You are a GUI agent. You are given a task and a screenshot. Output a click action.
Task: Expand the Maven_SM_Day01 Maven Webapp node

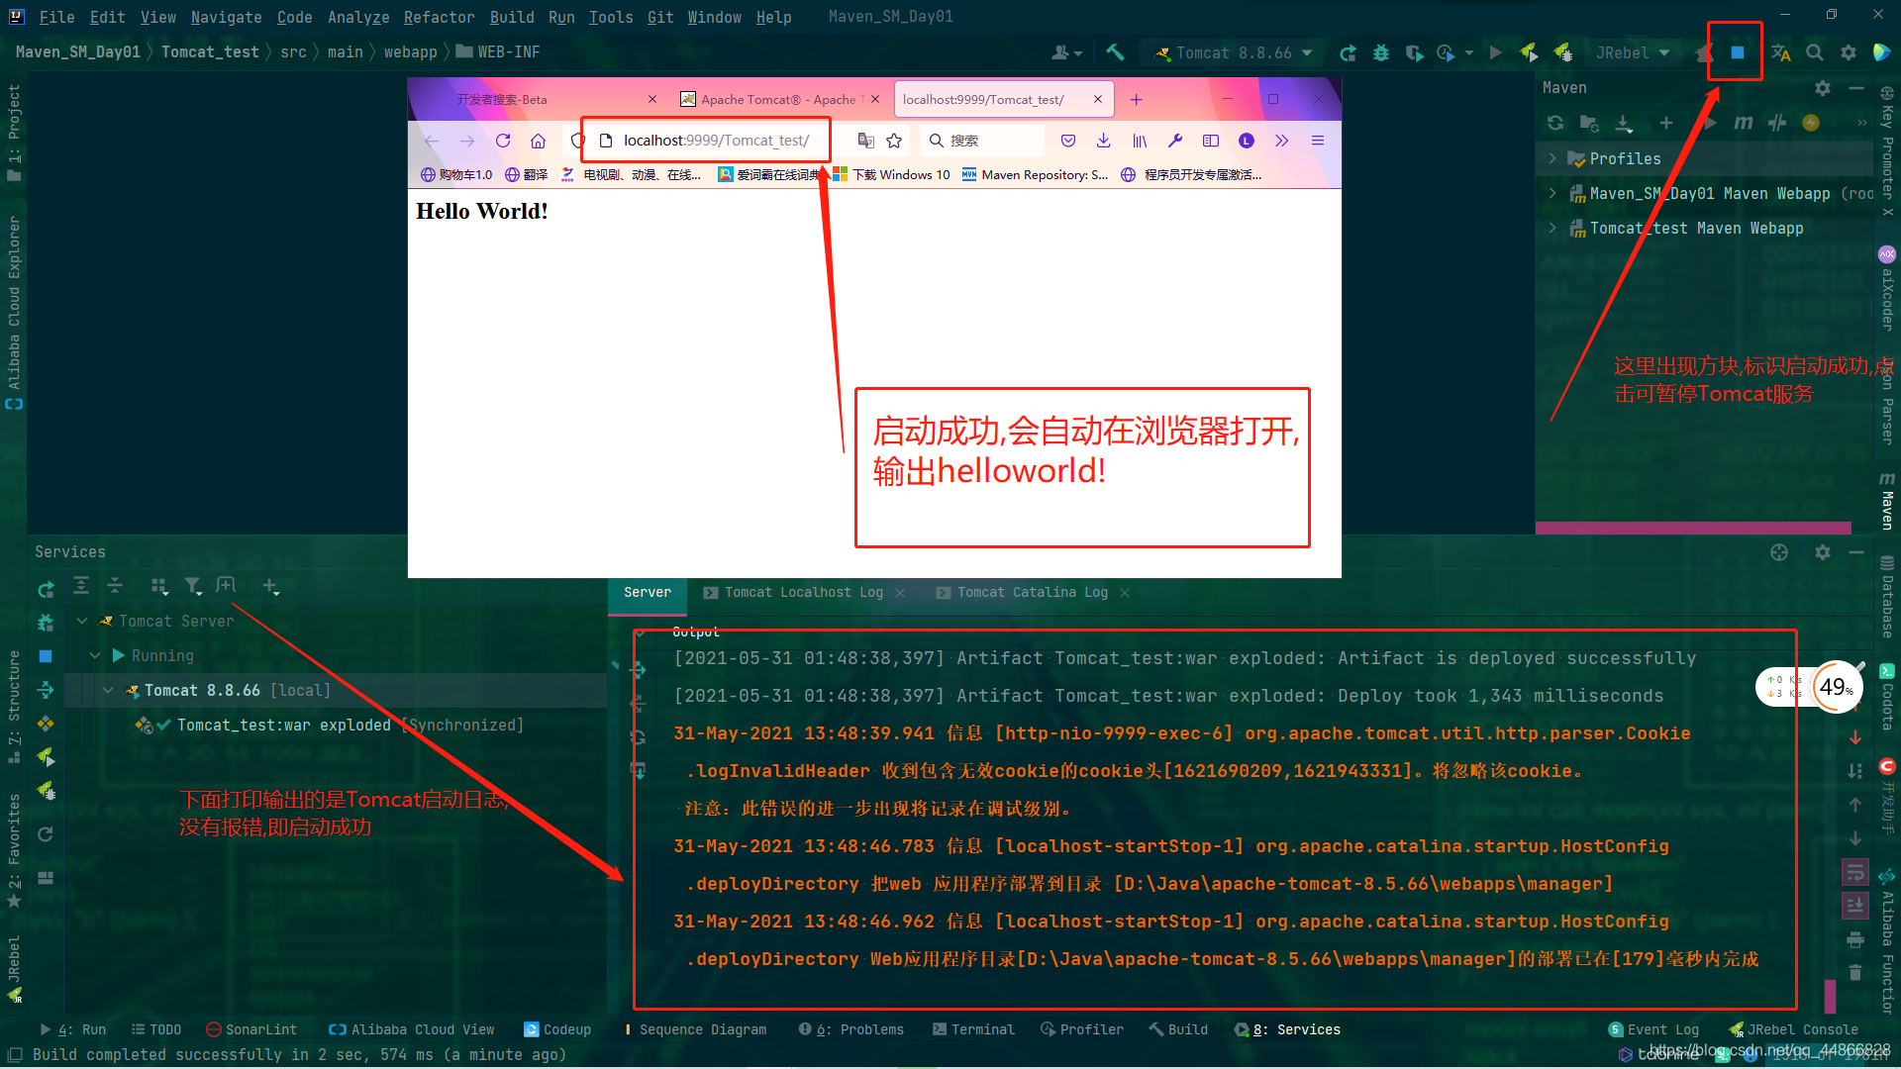click(x=1555, y=193)
